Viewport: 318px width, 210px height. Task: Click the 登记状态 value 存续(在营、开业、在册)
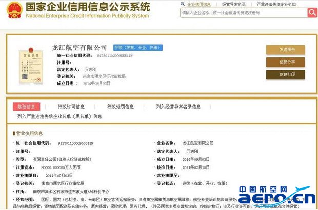pyautogui.click(x=205, y=183)
